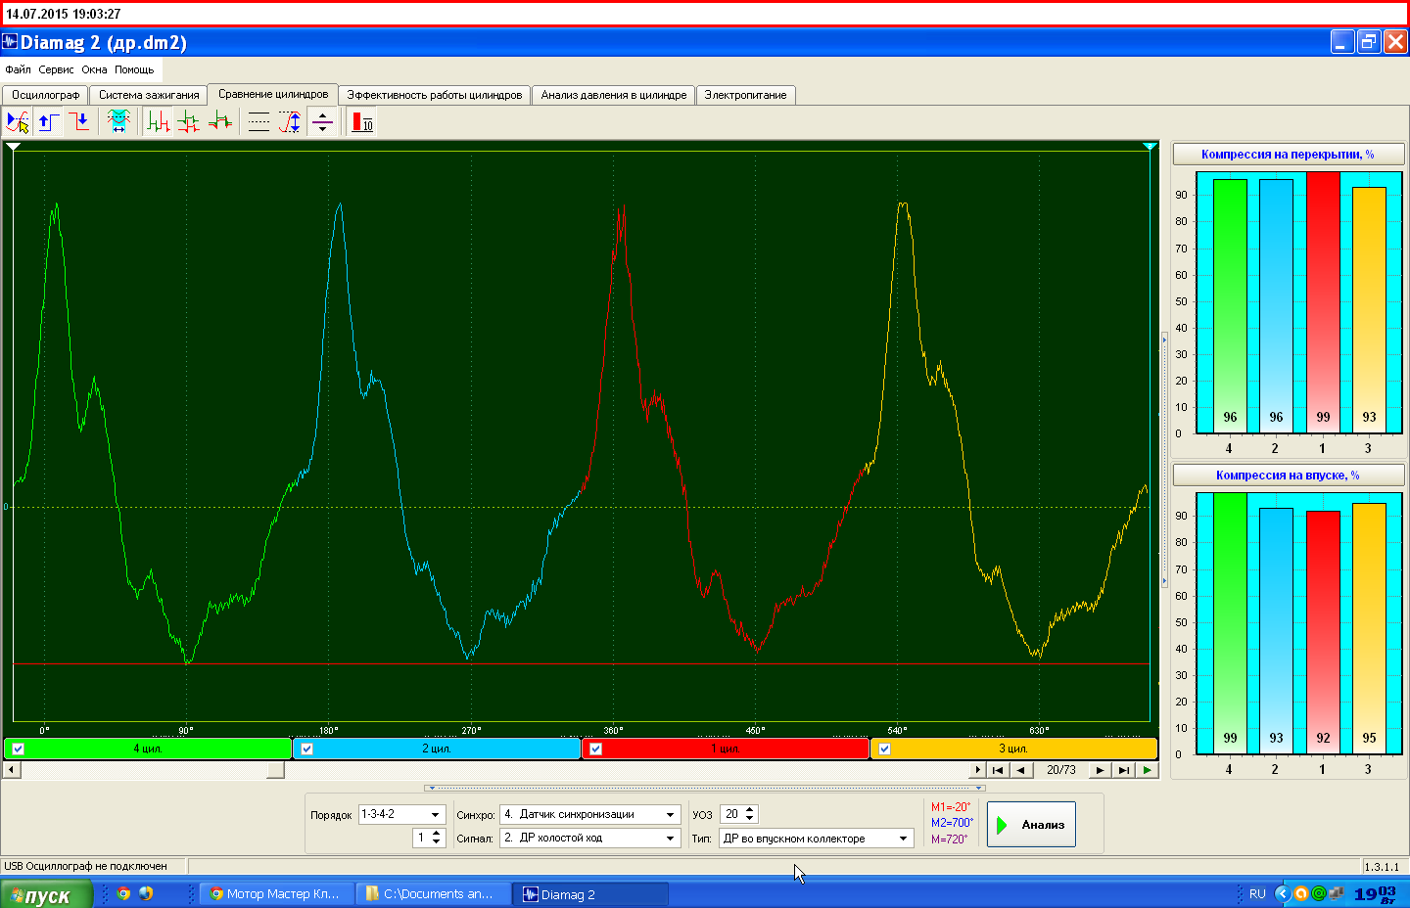Screen dimensions: 1410x908
Task: Click the Анализ button
Action: click(1031, 825)
